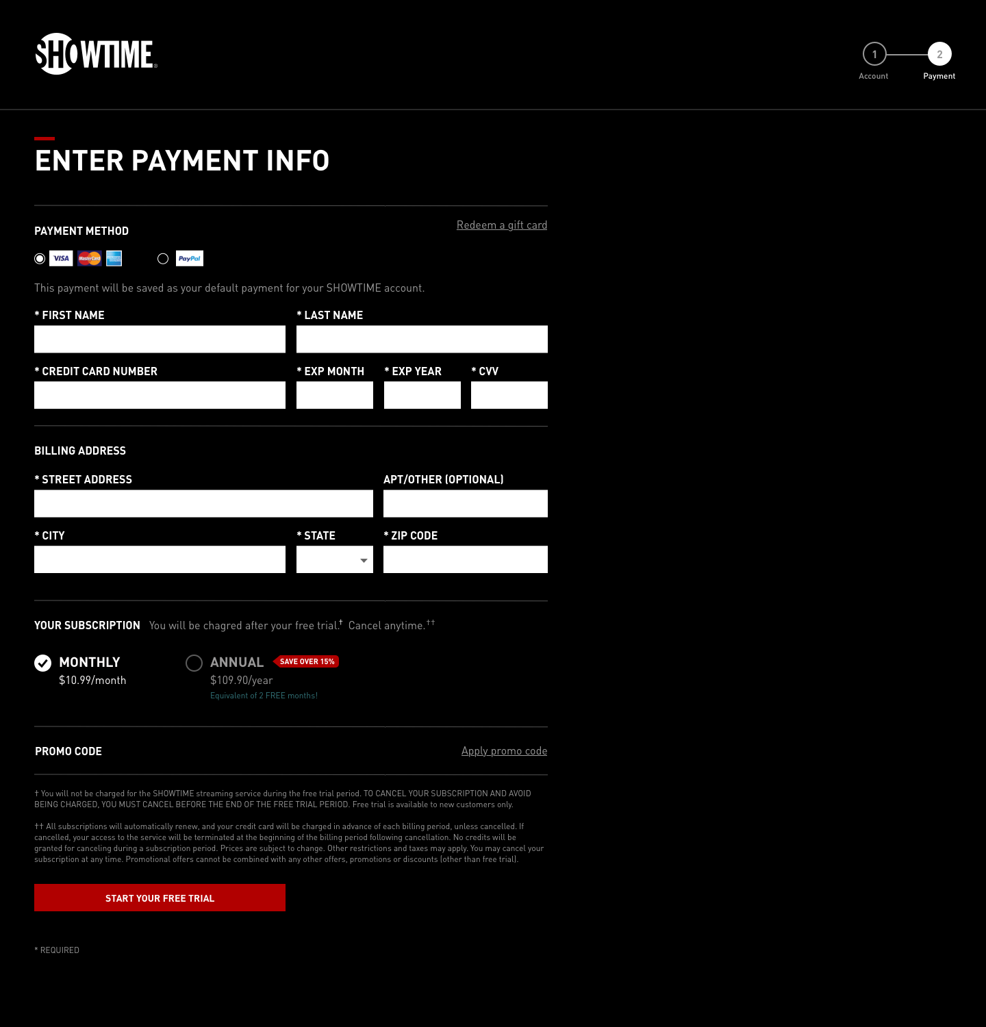986x1027 pixels.
Task: Click the Your Subscription label
Action: 87,625
